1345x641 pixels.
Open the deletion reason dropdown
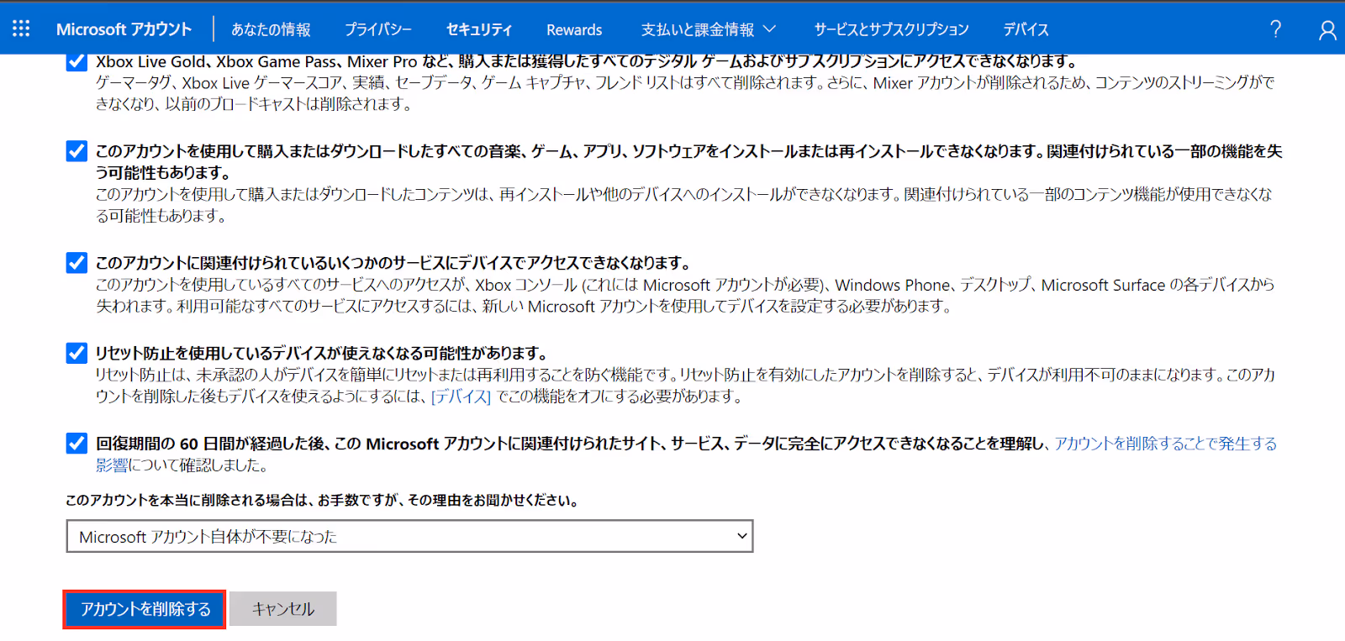tap(409, 536)
